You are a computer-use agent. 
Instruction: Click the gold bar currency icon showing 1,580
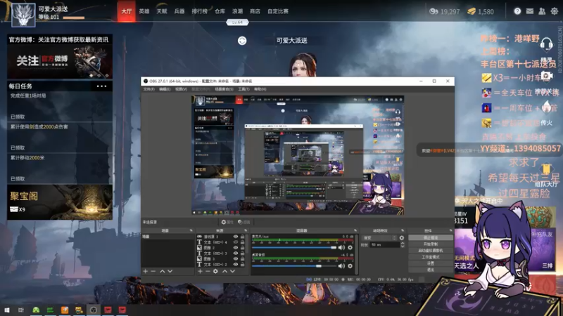pyautogui.click(x=472, y=11)
